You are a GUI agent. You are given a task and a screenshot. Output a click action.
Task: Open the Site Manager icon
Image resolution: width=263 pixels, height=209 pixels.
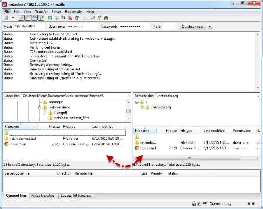pyautogui.click(x=6, y=18)
